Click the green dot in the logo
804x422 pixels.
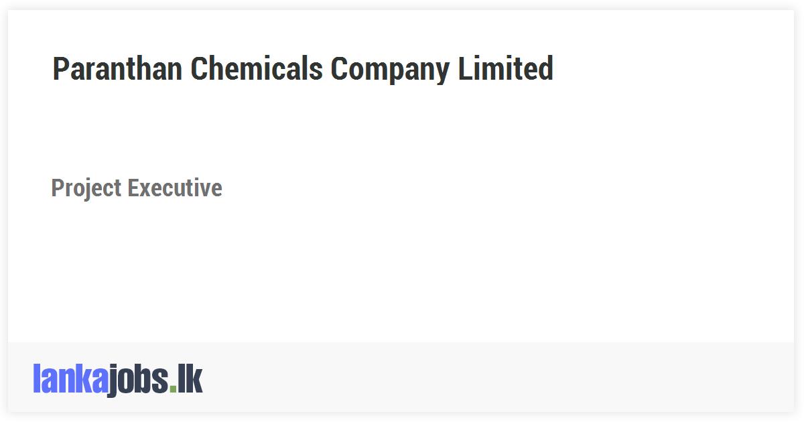coord(173,390)
